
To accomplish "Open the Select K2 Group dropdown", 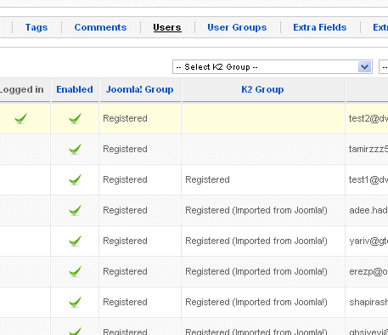I will point(273,67).
